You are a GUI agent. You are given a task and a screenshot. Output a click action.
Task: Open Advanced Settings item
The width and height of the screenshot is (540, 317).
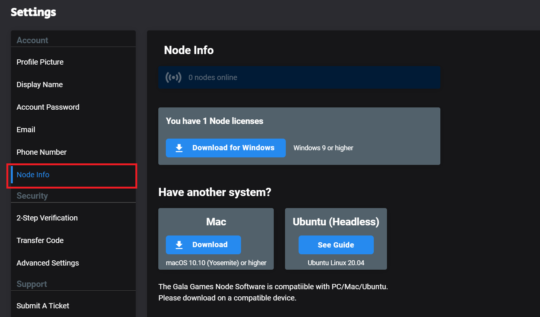pos(48,263)
